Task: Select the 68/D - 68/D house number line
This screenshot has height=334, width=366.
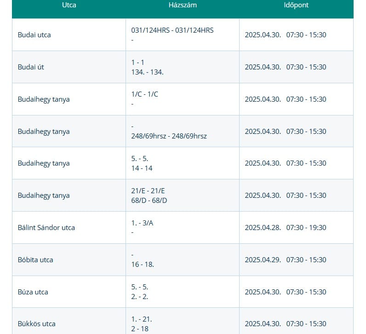Action: click(149, 201)
